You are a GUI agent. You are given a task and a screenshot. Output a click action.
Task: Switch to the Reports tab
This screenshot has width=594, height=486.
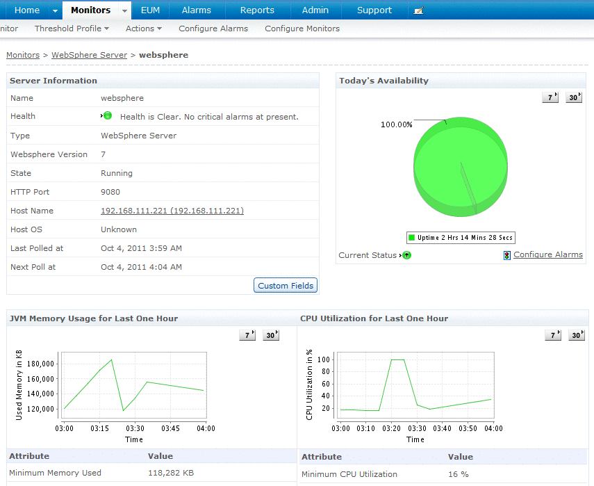[257, 10]
